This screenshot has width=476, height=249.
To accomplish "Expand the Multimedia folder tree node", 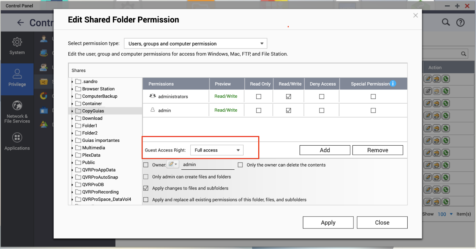I will tap(72, 148).
